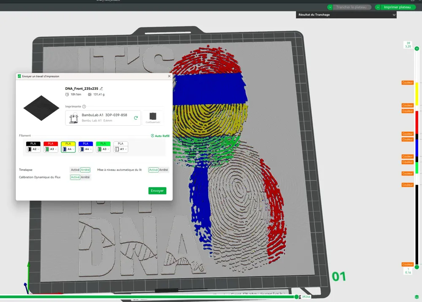Click the green layers icon at bottom right
Viewport: 422px width, 302px height.
tap(417, 297)
